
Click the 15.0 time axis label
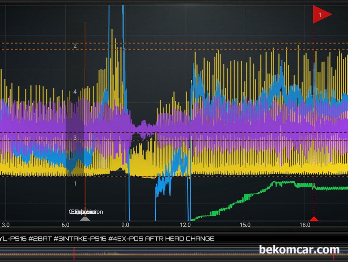245,225
